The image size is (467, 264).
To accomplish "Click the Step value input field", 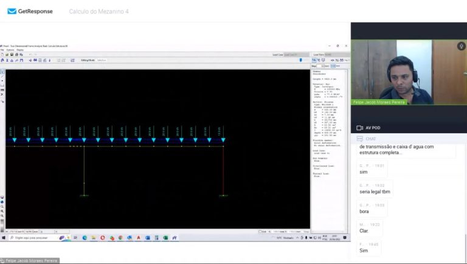I will (x=321, y=66).
